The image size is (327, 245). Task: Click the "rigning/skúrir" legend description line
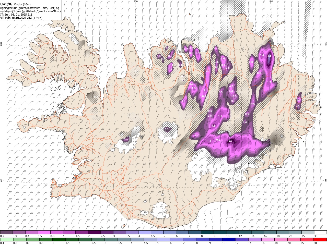[30, 8]
